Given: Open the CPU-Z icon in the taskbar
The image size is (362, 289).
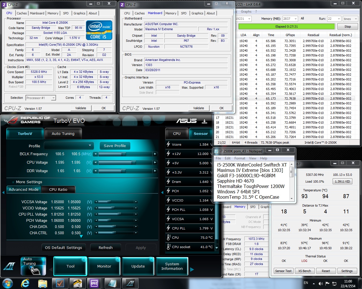Looking at the screenshot, I should [x=94, y=283].
